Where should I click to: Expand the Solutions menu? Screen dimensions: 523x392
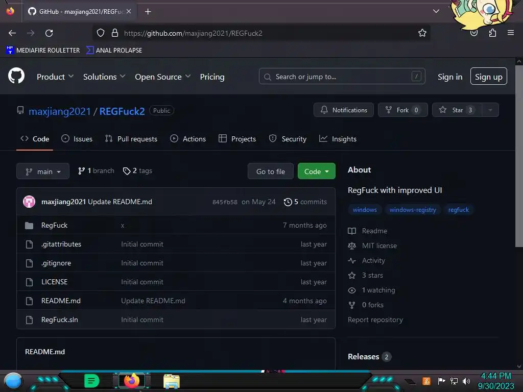coord(104,77)
